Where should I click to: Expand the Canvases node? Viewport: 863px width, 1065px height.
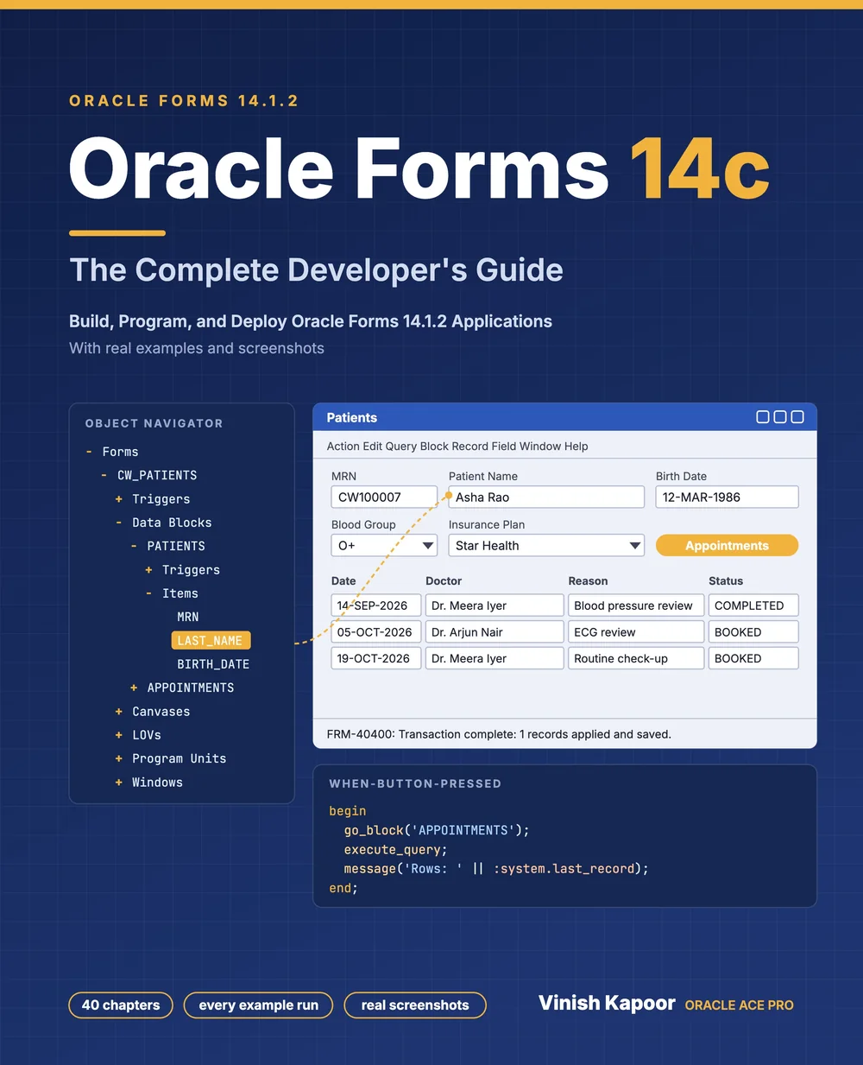pyautogui.click(x=118, y=712)
